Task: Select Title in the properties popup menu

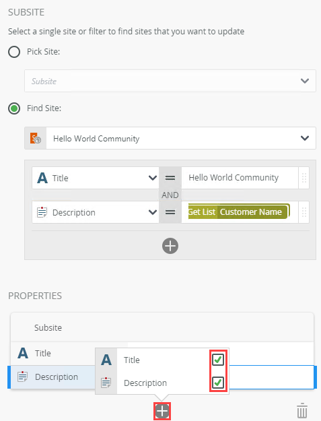Action: pos(132,360)
